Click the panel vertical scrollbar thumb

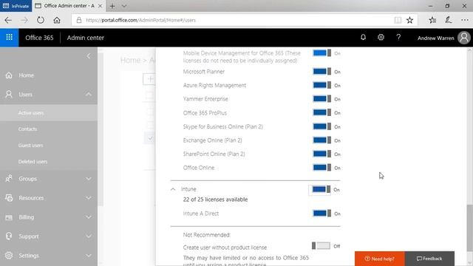[470, 228]
